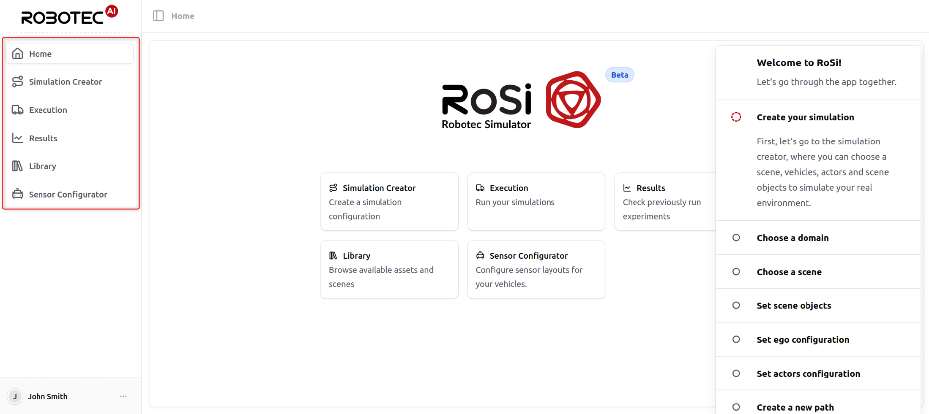Screen dimensions: 929x414
Task: Click the red RoSi rose logo
Action: 573,100
